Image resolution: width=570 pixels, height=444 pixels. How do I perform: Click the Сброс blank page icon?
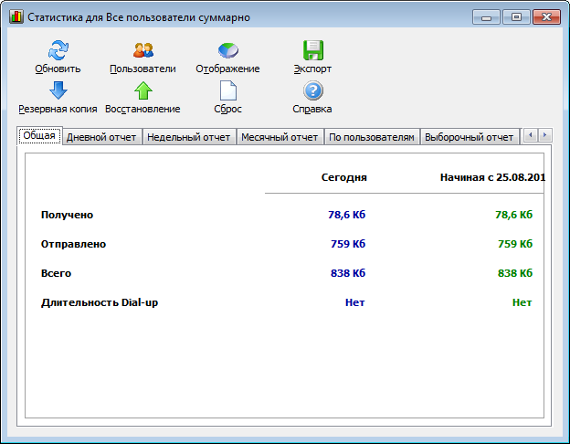click(x=227, y=90)
